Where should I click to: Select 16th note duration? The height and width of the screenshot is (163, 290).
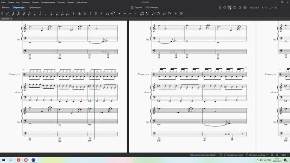[24, 14]
